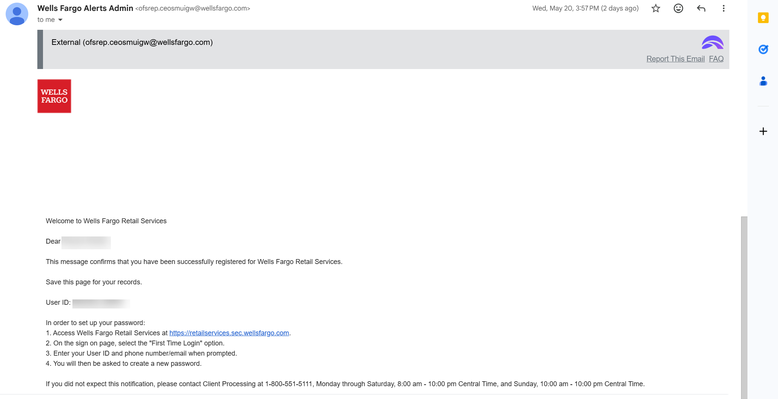Click the External sender warning banner text

point(132,42)
